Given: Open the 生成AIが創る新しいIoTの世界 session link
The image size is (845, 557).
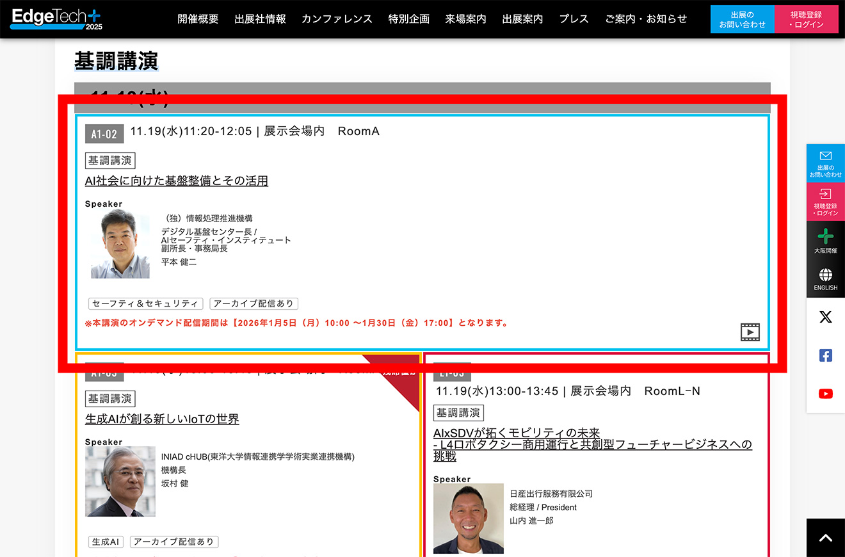Looking at the screenshot, I should (x=162, y=419).
